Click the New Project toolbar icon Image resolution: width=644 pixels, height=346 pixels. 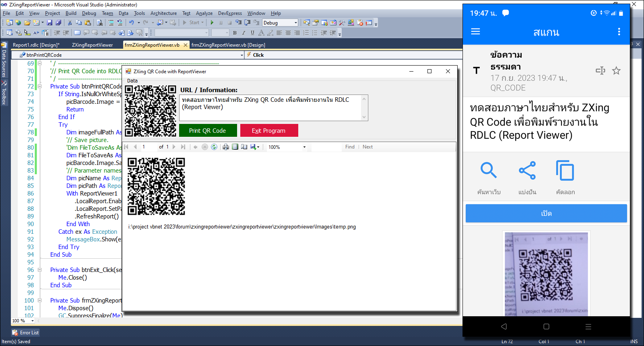pyautogui.click(x=9, y=23)
